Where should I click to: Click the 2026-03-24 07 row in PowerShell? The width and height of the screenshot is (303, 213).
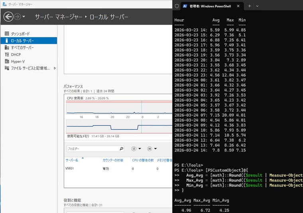pos(210,115)
